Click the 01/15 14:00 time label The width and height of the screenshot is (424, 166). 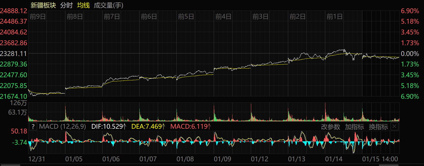coord(380,159)
